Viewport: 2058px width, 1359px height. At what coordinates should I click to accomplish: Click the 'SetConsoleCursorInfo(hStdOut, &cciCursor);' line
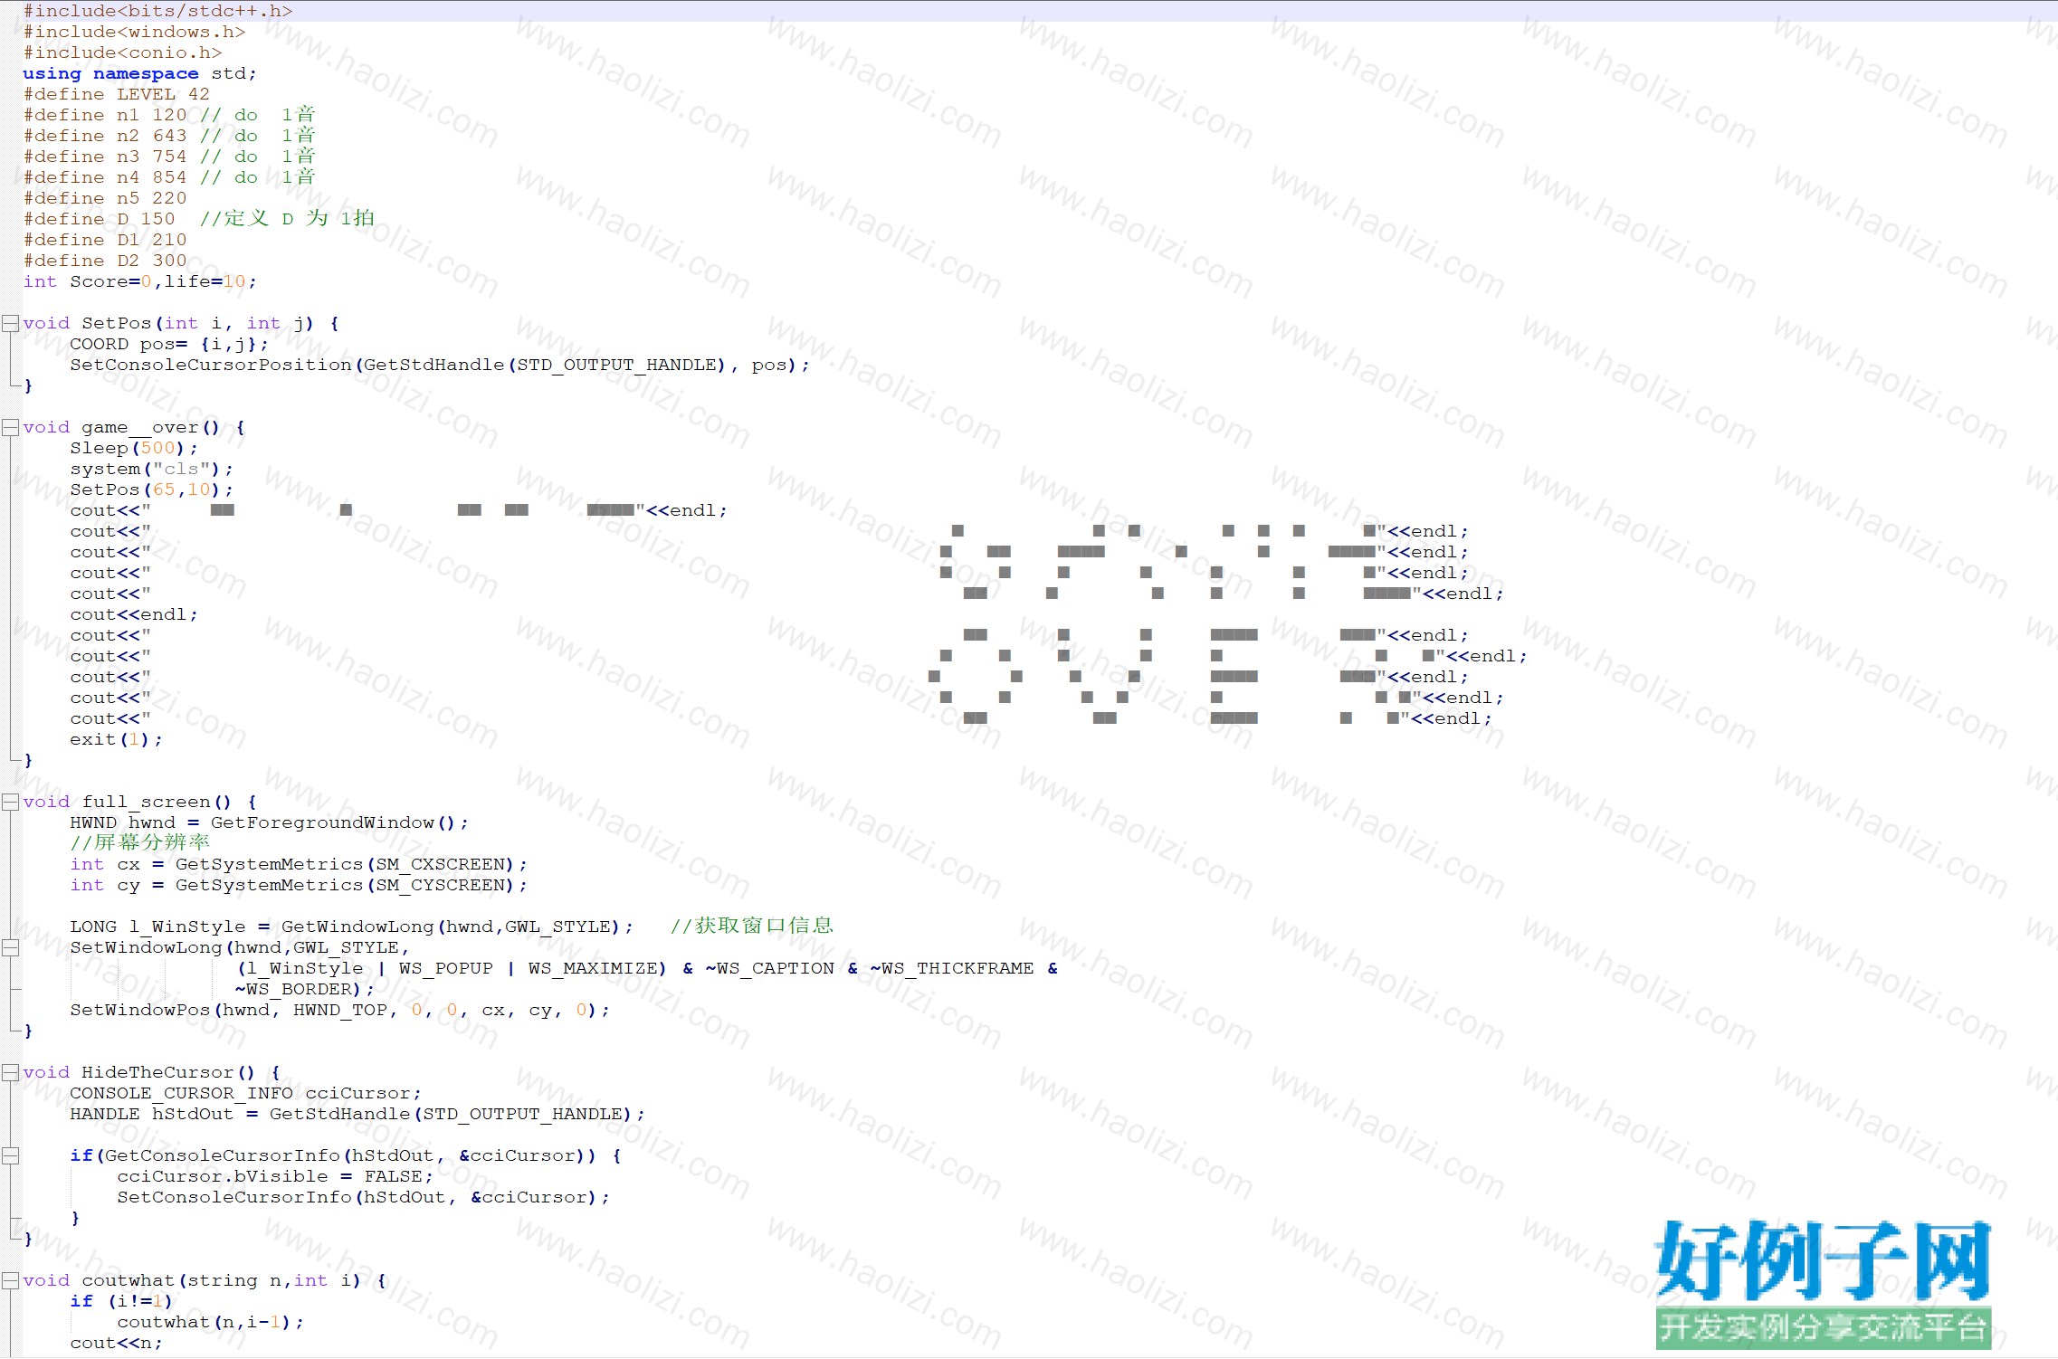click(363, 1197)
